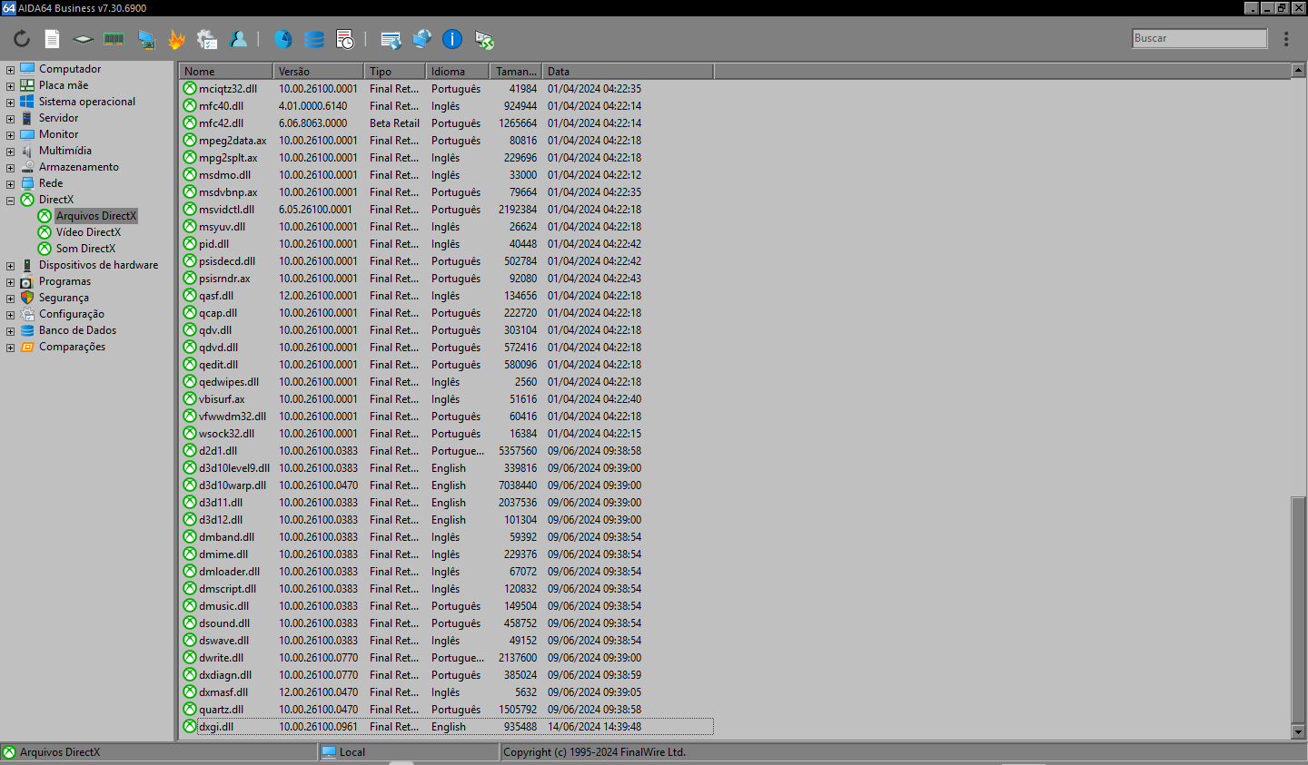
Task: Sort list by Tipo column header
Action: click(395, 72)
